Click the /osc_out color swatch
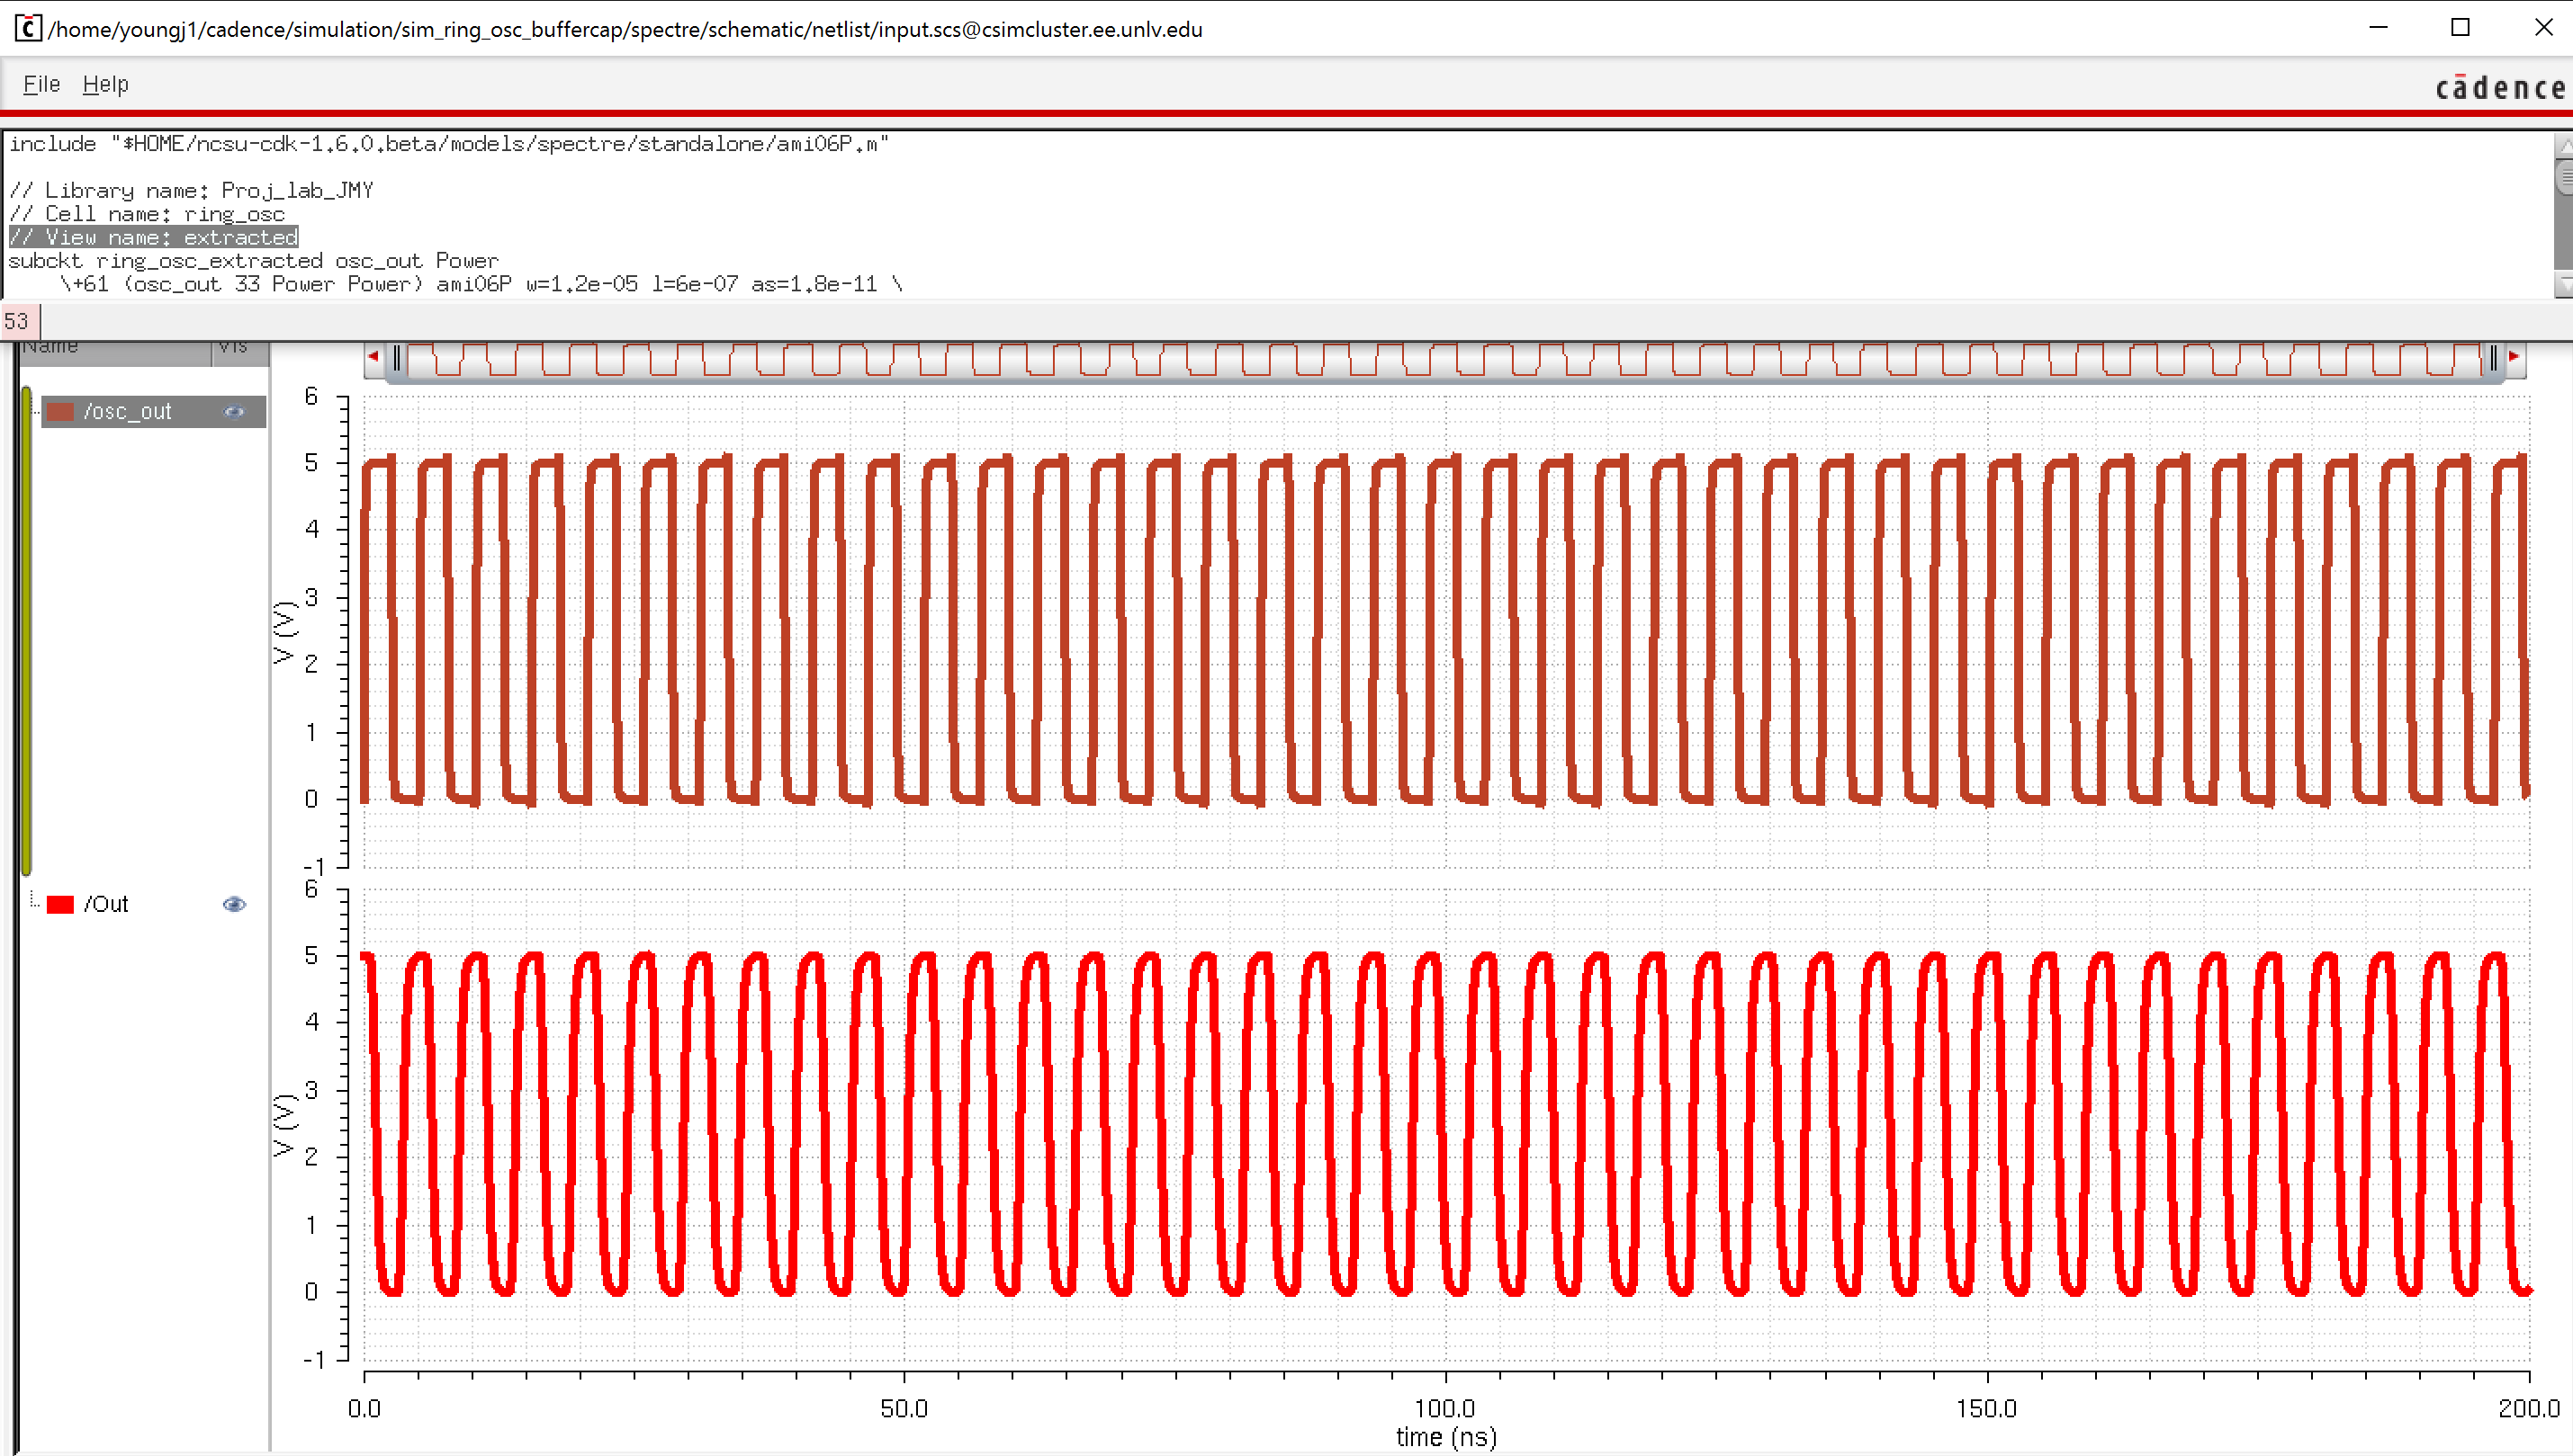Screen dimensions: 2573x1456 61,412
